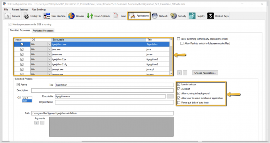Image resolution: width=270 pixels, height=143 pixels.
Task: Enable Allow Flash to switch to fullscreen mode
Action: click(182, 43)
